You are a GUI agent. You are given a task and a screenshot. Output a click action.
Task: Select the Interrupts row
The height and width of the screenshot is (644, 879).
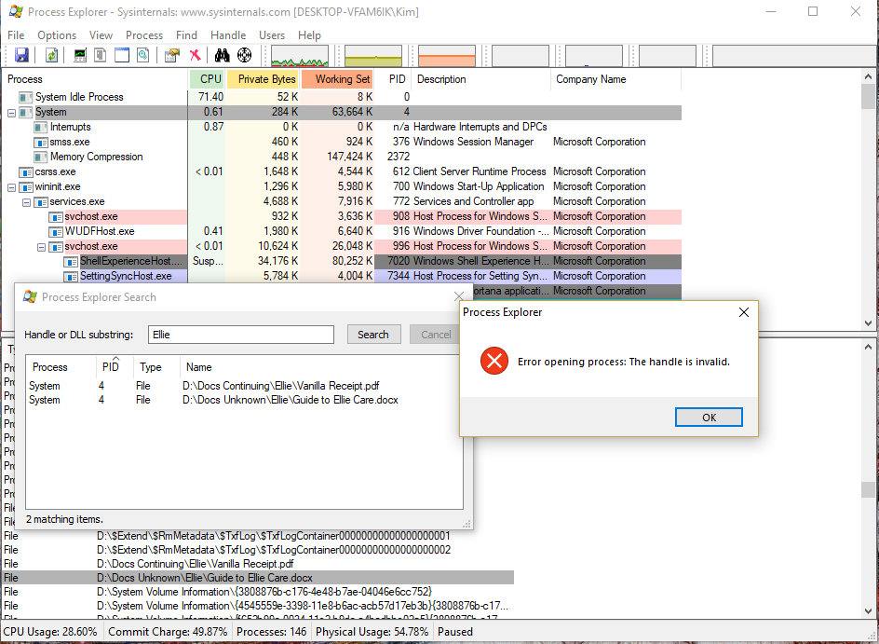[342, 127]
